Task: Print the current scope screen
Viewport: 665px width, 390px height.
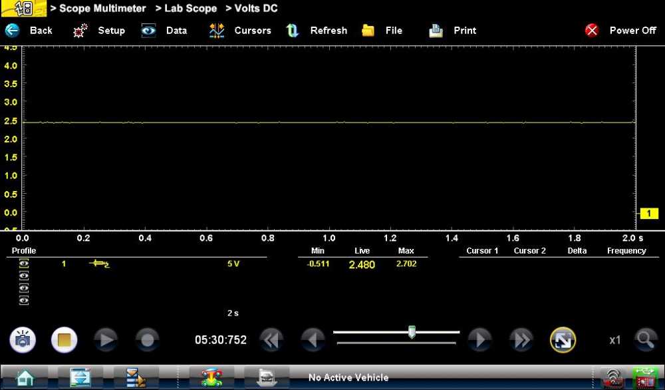Action: (x=436, y=30)
